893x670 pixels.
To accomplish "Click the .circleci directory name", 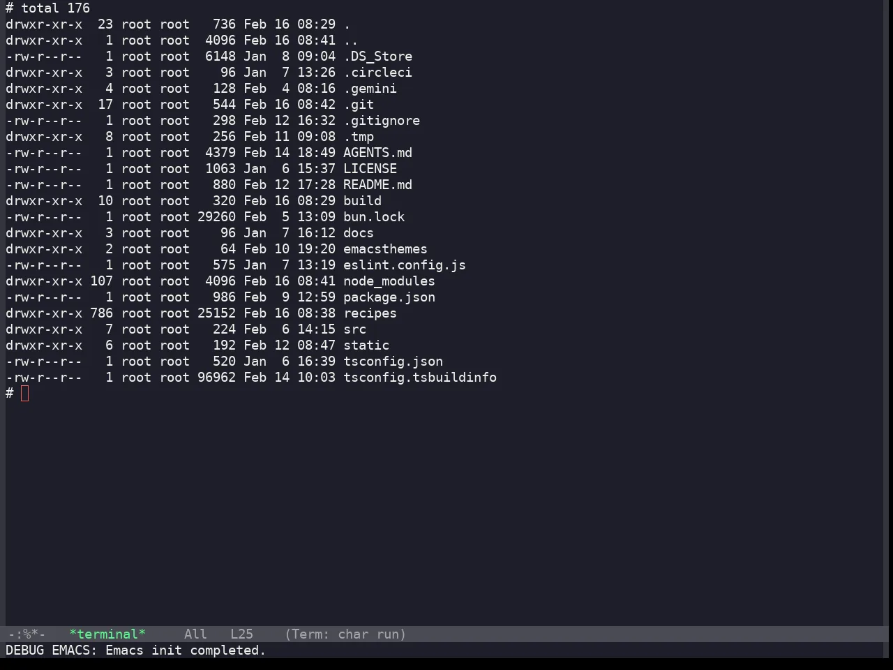I will tap(377, 73).
